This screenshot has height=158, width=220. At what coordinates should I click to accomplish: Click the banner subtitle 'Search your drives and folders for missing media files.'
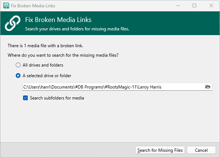point(77,29)
